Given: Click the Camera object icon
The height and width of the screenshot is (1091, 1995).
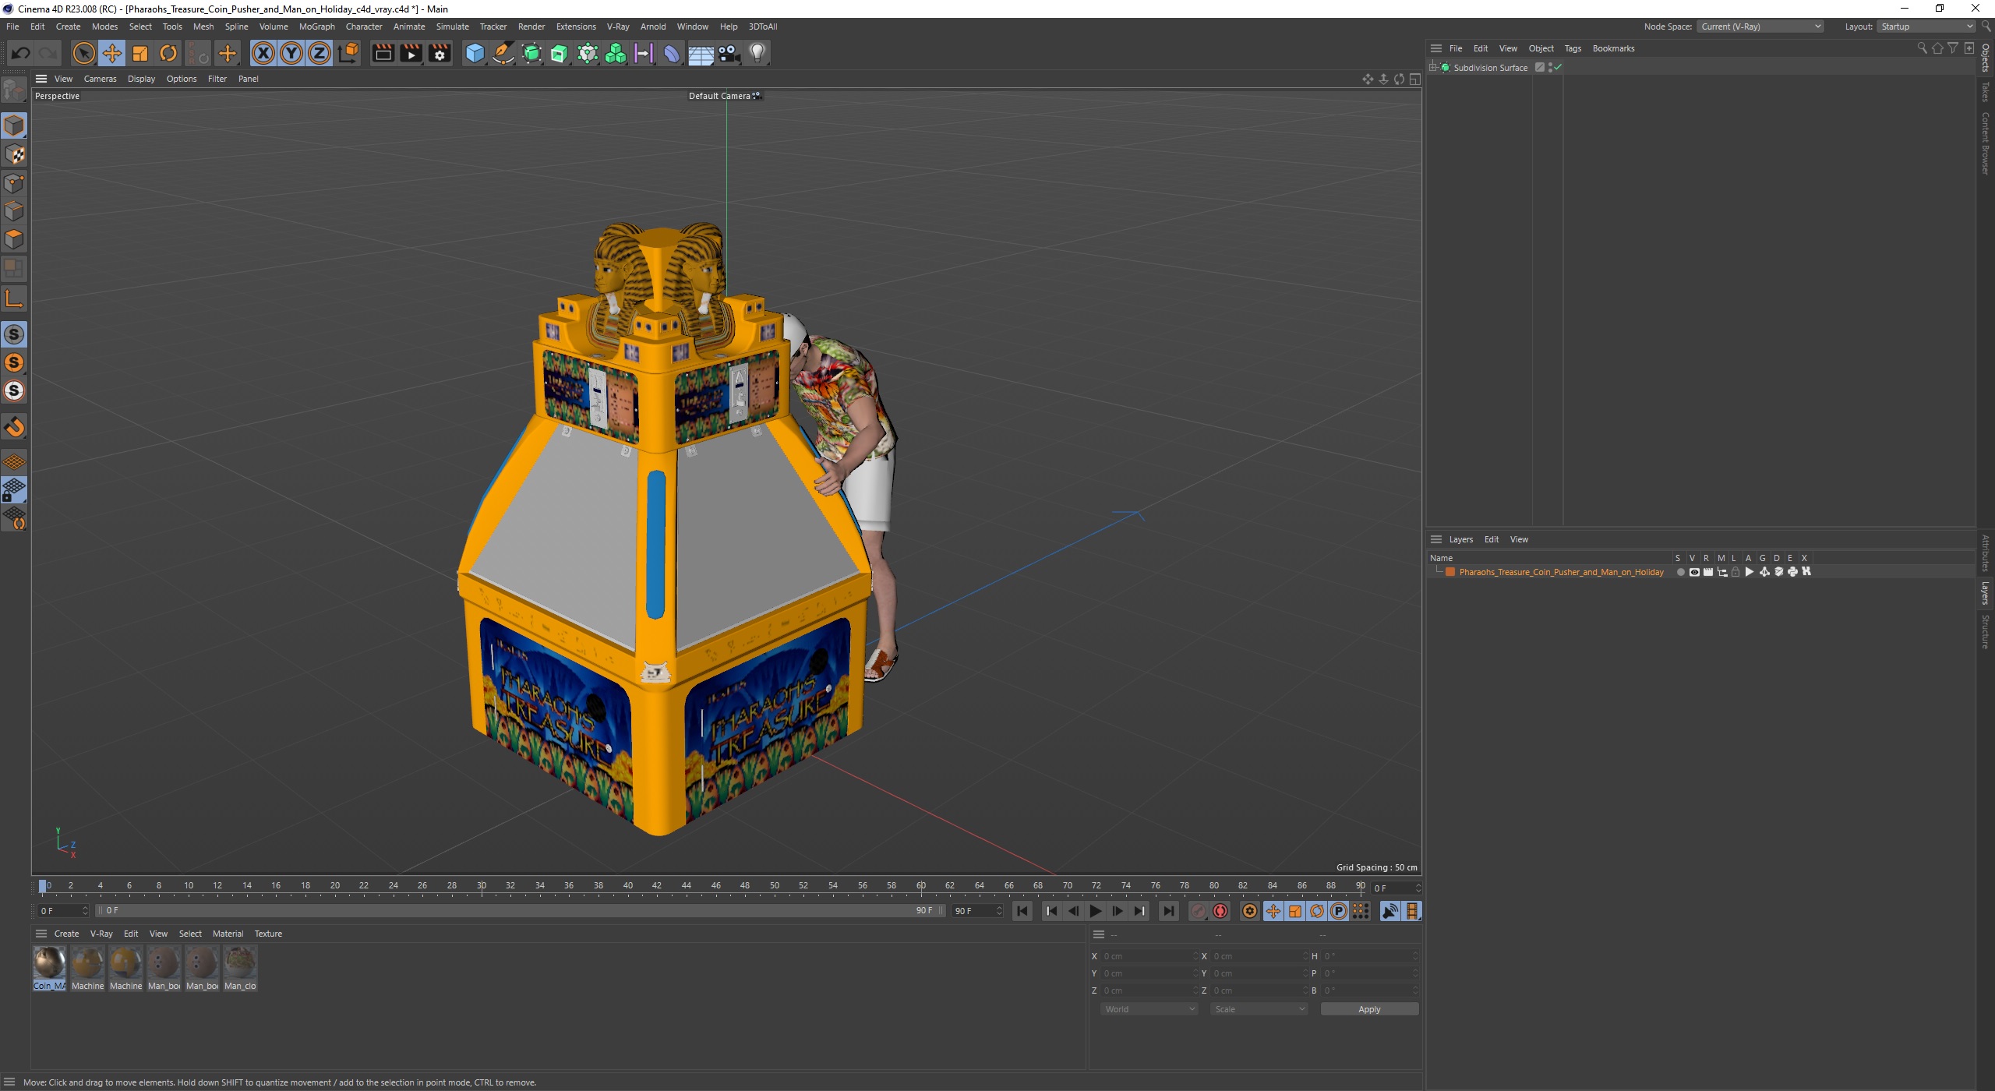Looking at the screenshot, I should click(x=729, y=53).
